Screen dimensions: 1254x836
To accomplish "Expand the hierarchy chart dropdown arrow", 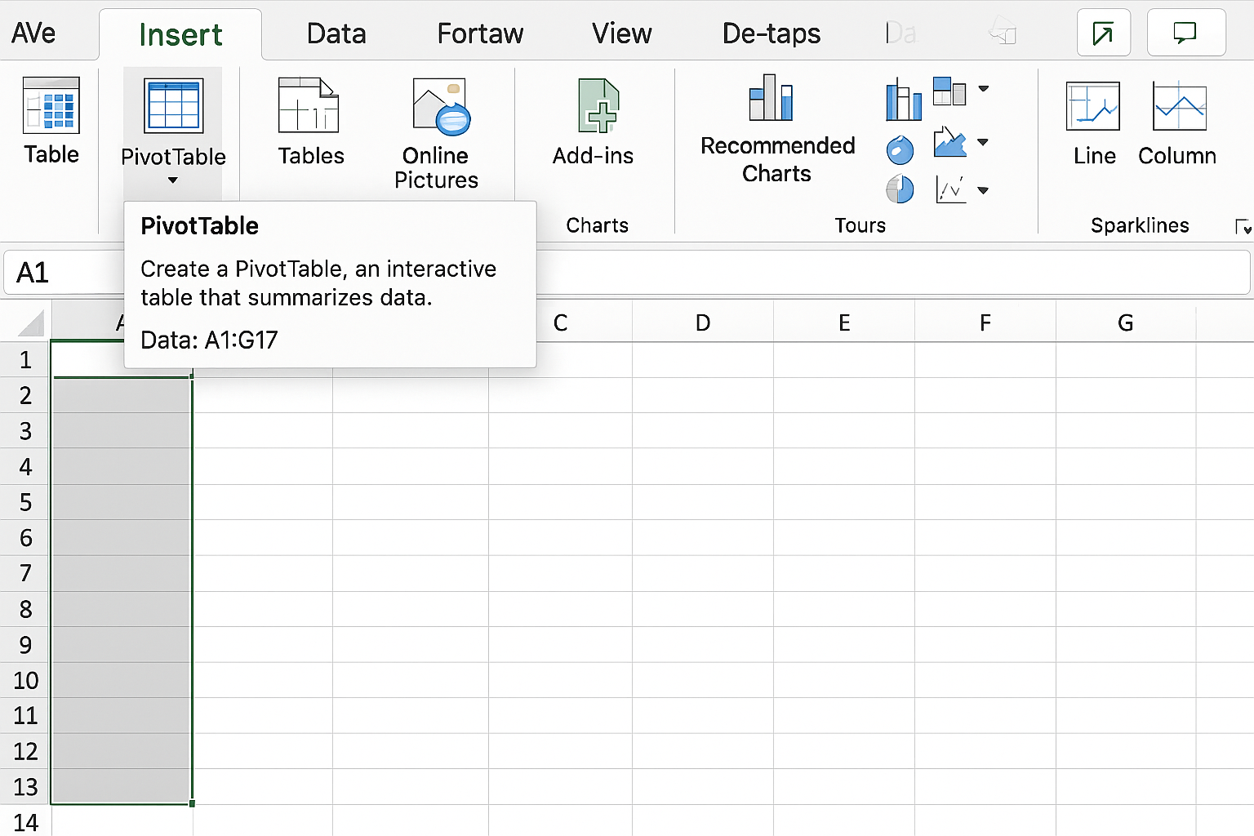I will [x=984, y=89].
